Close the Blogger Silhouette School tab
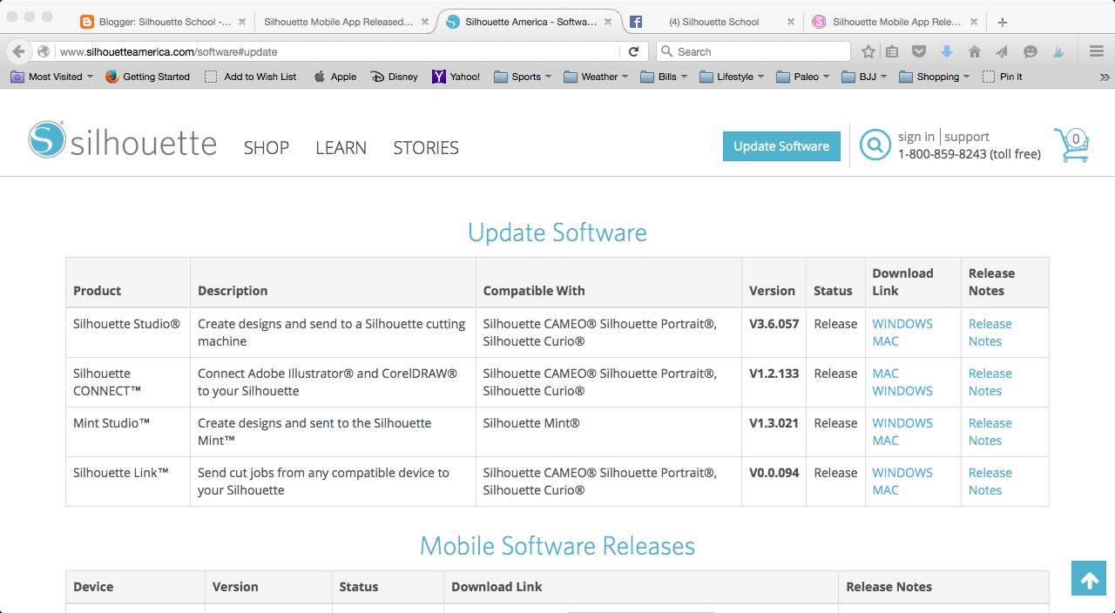The height and width of the screenshot is (613, 1115). 241,22
